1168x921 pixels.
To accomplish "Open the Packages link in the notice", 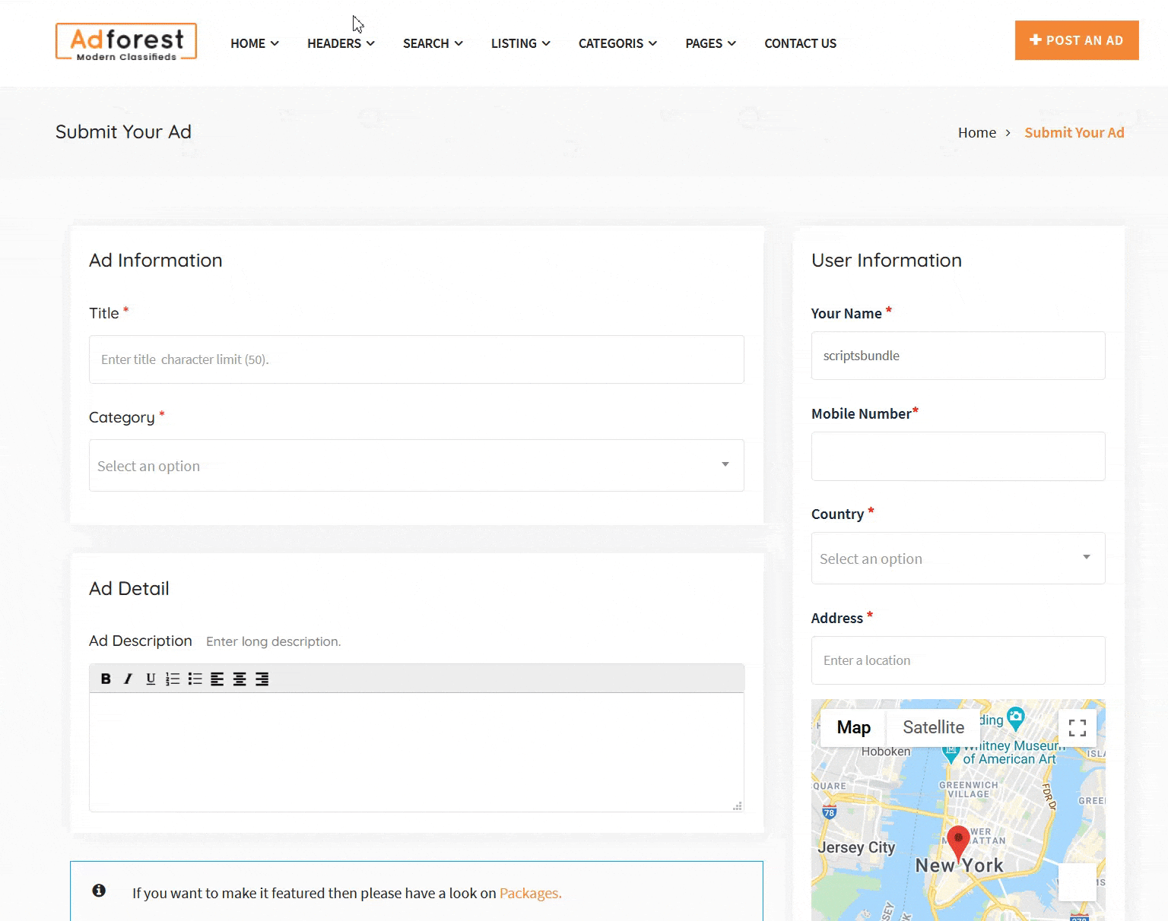I will pyautogui.click(x=529, y=893).
